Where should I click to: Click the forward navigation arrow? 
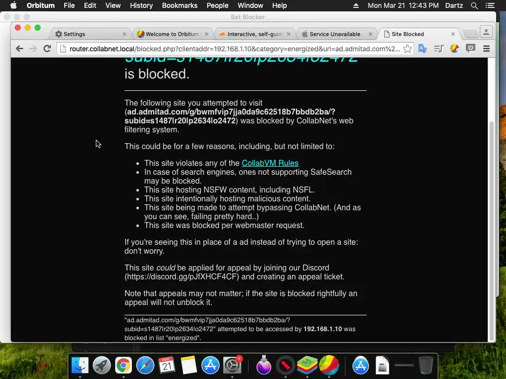click(33, 49)
